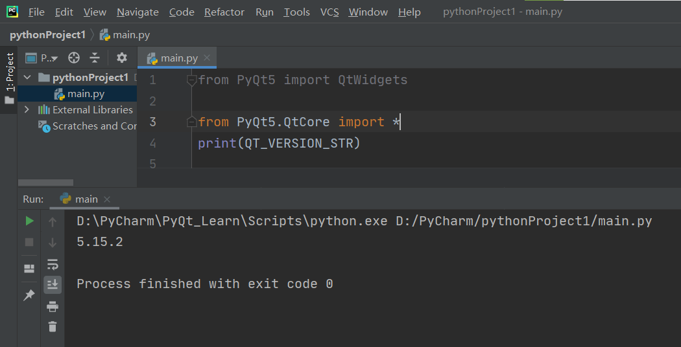The image size is (681, 347).
Task: Click the Restore Layout icon in Run panel
Action: (x=29, y=269)
